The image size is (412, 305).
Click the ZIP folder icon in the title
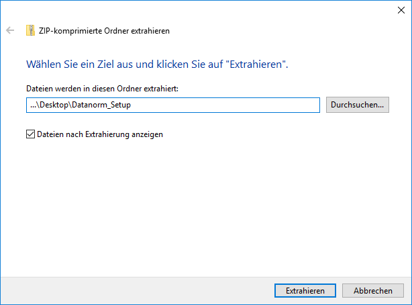tap(30, 30)
